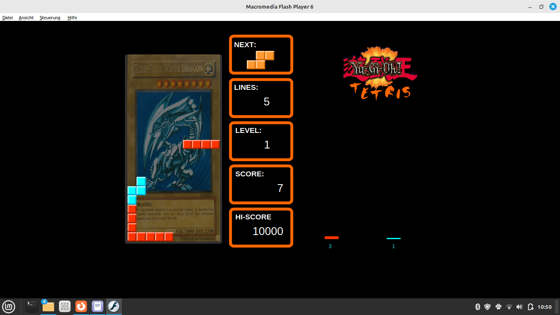560x315 pixels.
Task: Click the red bar above number 3
Action: (x=332, y=237)
